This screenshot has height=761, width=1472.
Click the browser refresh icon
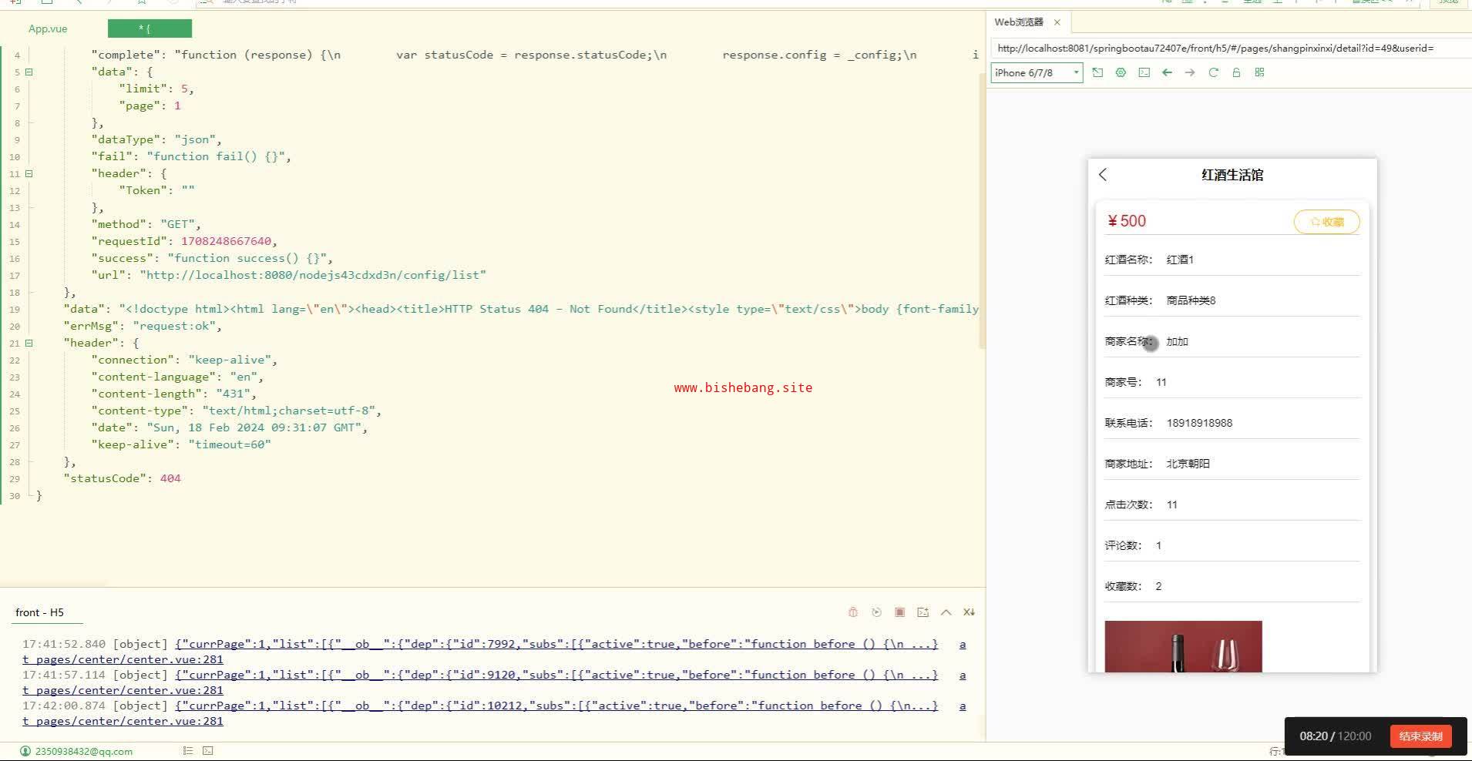click(1213, 72)
